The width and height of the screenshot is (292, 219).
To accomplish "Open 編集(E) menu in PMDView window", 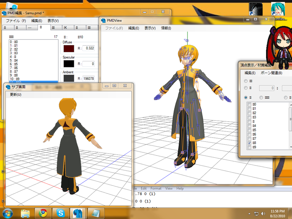I will click(134, 28).
